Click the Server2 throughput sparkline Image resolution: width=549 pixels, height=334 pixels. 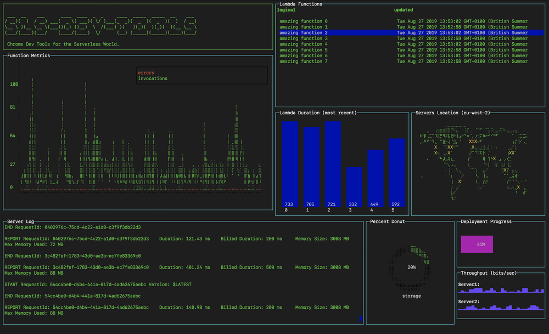501,308
